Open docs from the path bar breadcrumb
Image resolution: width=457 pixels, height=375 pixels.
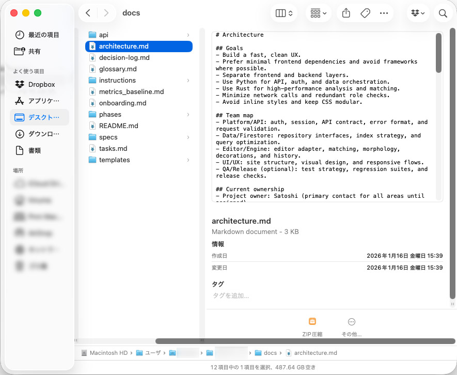pyautogui.click(x=271, y=353)
